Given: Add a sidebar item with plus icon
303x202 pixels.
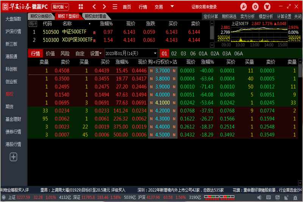Looking at the screenshot, I should pyautogui.click(x=13, y=157).
